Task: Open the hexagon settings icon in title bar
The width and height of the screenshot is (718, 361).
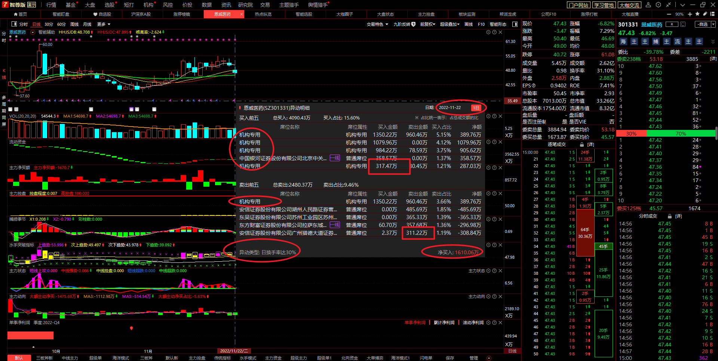Action: point(658,5)
